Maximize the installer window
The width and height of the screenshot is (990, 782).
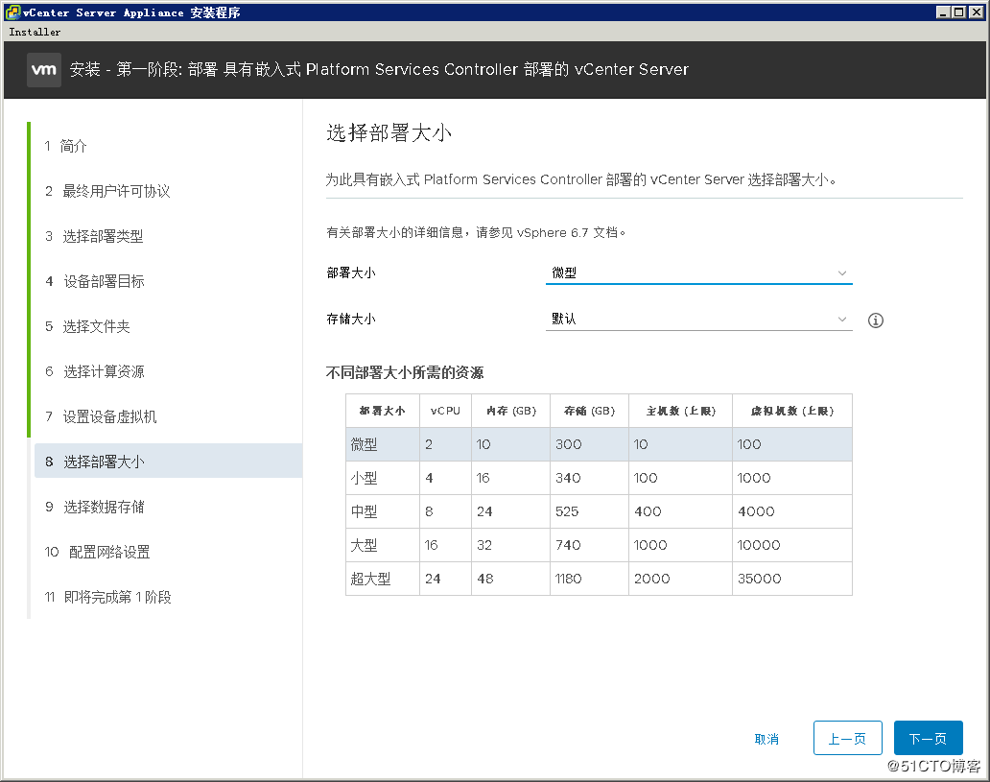click(x=959, y=12)
